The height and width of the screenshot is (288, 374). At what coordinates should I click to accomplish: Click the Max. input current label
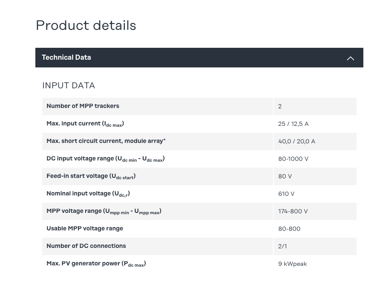pyautogui.click(x=85, y=124)
